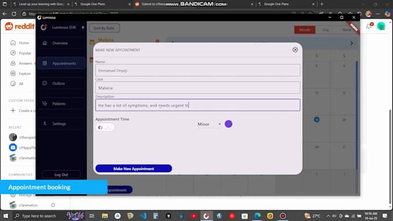Screen dimensions: 393x221
Task: Click the Reddit logo in the browser
Action: click(x=20, y=27)
